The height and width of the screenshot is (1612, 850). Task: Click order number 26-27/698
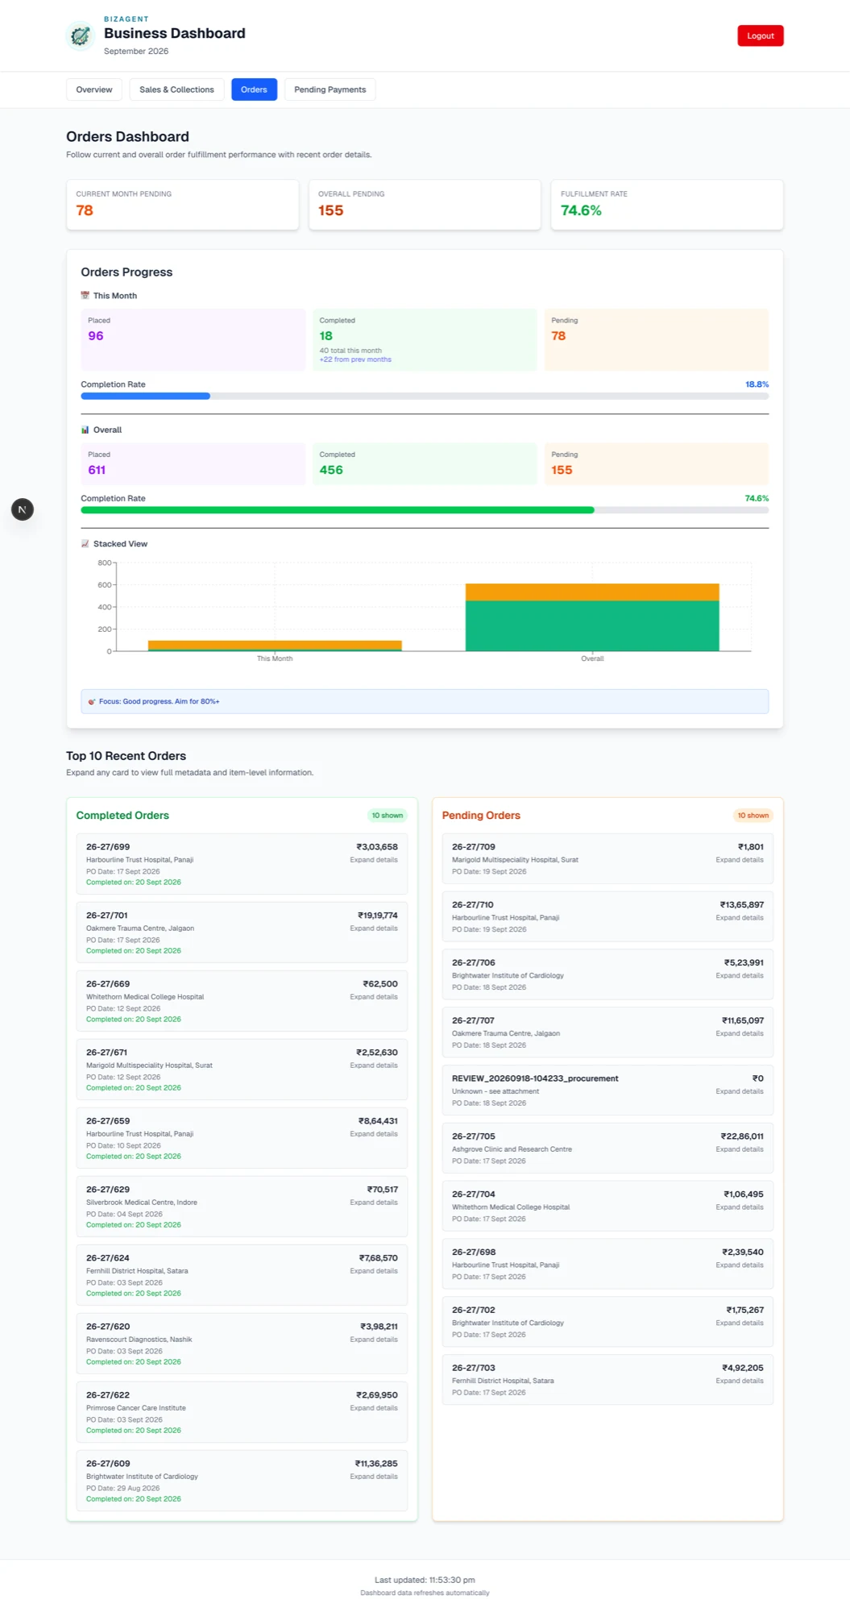click(474, 1253)
